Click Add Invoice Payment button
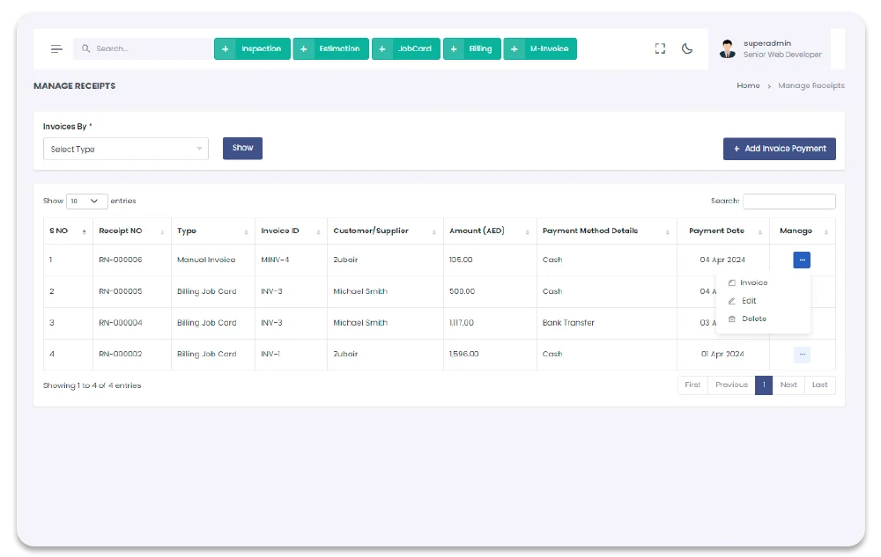 pyautogui.click(x=779, y=149)
